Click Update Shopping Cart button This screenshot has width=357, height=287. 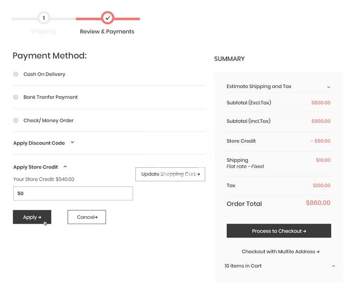pos(170,174)
